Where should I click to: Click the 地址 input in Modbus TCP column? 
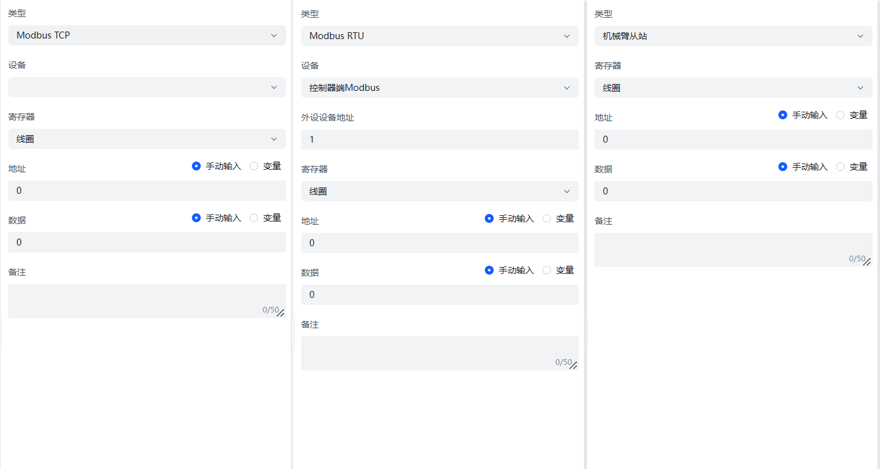pyautogui.click(x=146, y=190)
